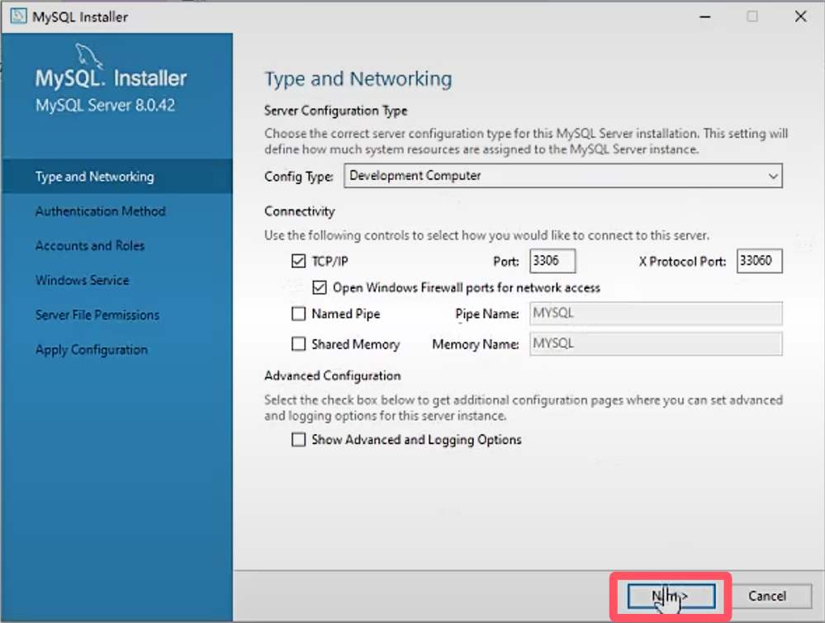The width and height of the screenshot is (825, 623).
Task: Click the Next button
Action: pyautogui.click(x=671, y=597)
